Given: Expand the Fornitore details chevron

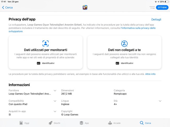Looking at the screenshot, I should pyautogui.click(x=55, y=90).
